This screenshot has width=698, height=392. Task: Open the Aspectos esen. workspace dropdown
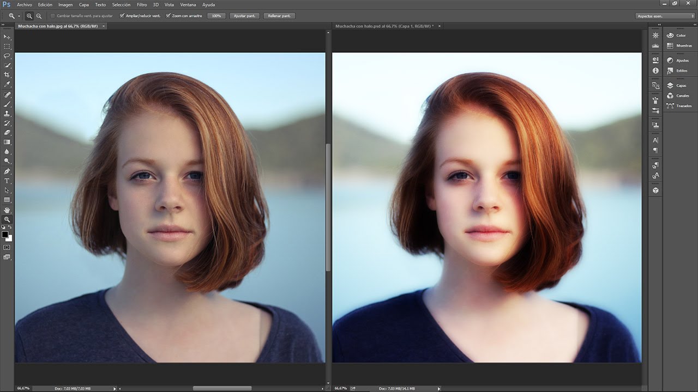tap(665, 16)
